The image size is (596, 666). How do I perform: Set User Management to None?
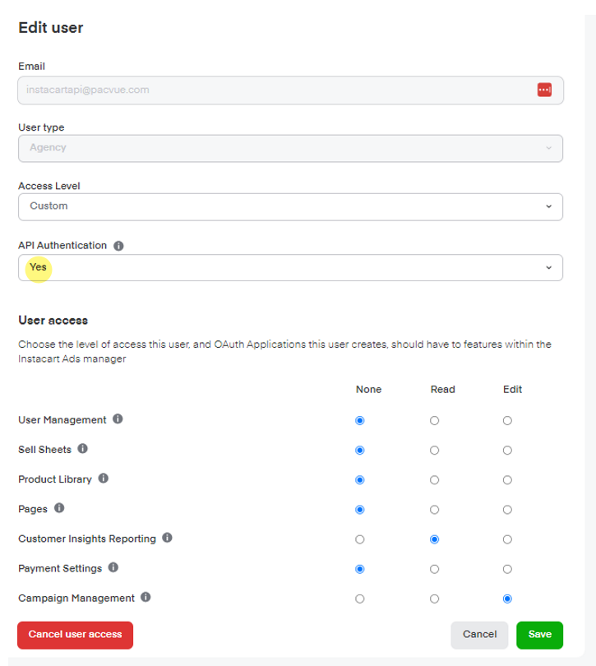pyautogui.click(x=360, y=421)
